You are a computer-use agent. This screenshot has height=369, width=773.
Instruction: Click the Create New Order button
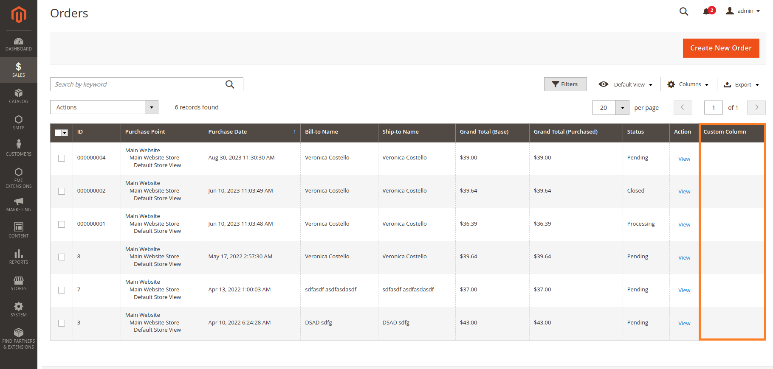point(720,48)
